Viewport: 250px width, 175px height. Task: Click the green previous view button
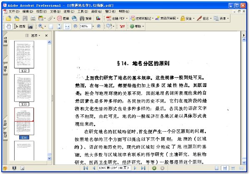tap(154, 168)
